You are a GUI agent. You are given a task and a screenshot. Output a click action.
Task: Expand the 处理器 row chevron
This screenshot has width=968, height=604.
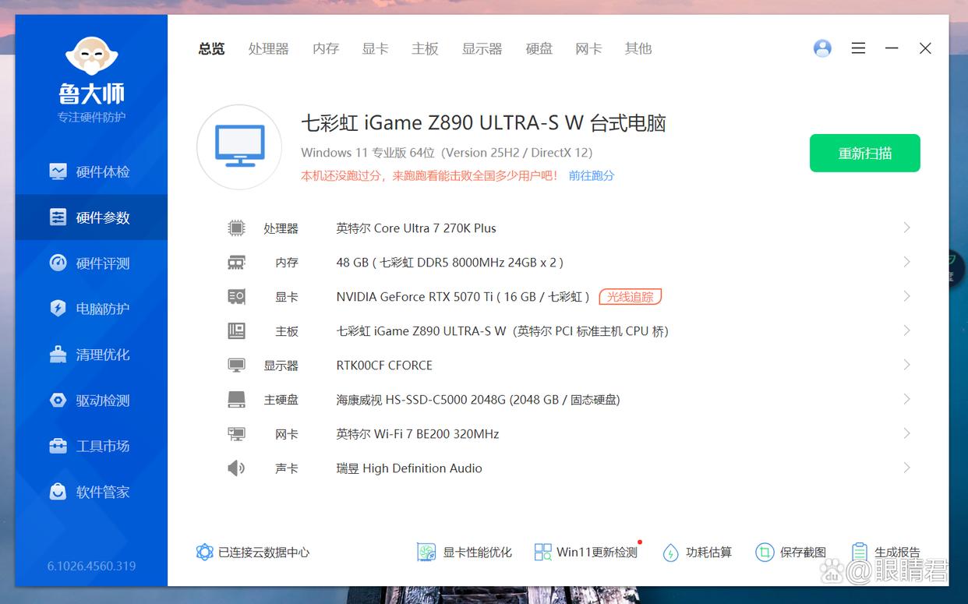tap(906, 228)
